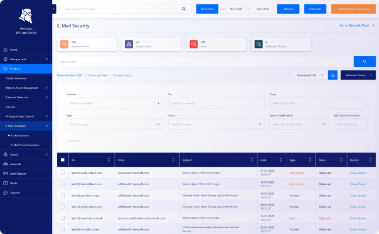This screenshot has width=379, height=234.
Task: Click the Spam Emails purple icon
Action: (x=128, y=44)
